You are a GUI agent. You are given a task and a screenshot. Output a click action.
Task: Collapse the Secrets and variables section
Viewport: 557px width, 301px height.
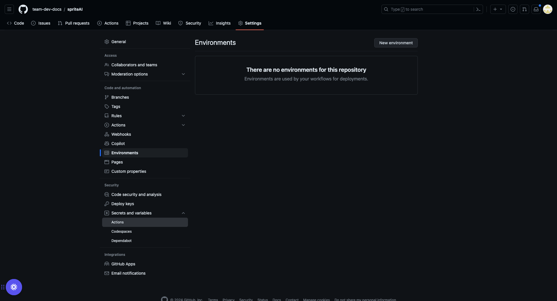(183, 213)
